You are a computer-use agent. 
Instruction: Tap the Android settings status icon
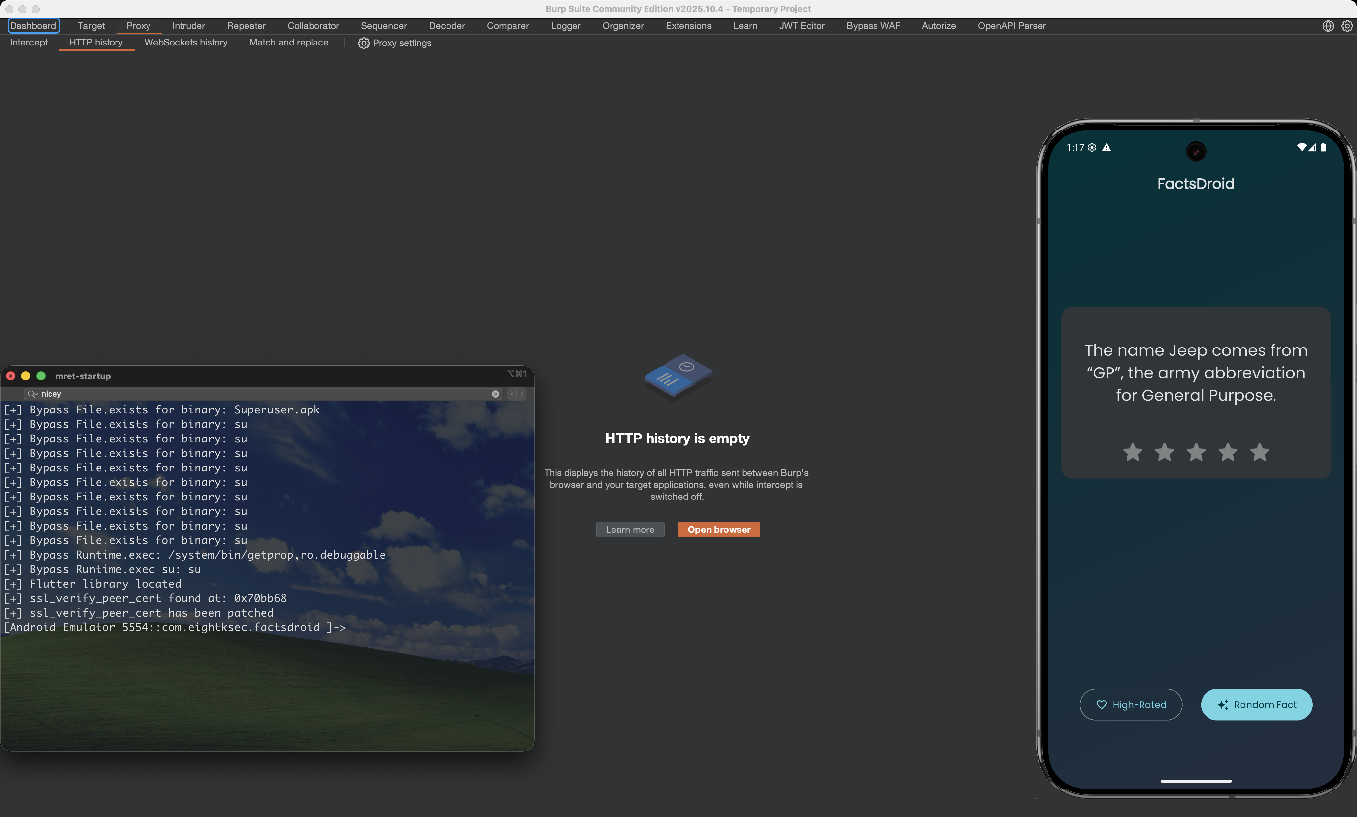coord(1092,147)
